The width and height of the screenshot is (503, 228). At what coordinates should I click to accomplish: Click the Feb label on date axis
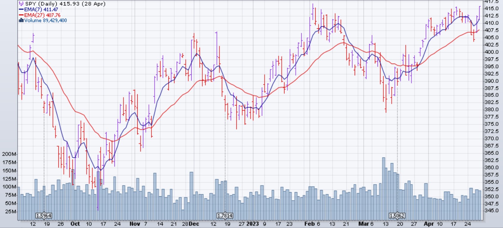pos(309,224)
